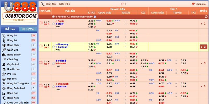The width and height of the screenshot is (209, 104).
Task: Select Bóng Đá in sports list
Action: (12, 35)
